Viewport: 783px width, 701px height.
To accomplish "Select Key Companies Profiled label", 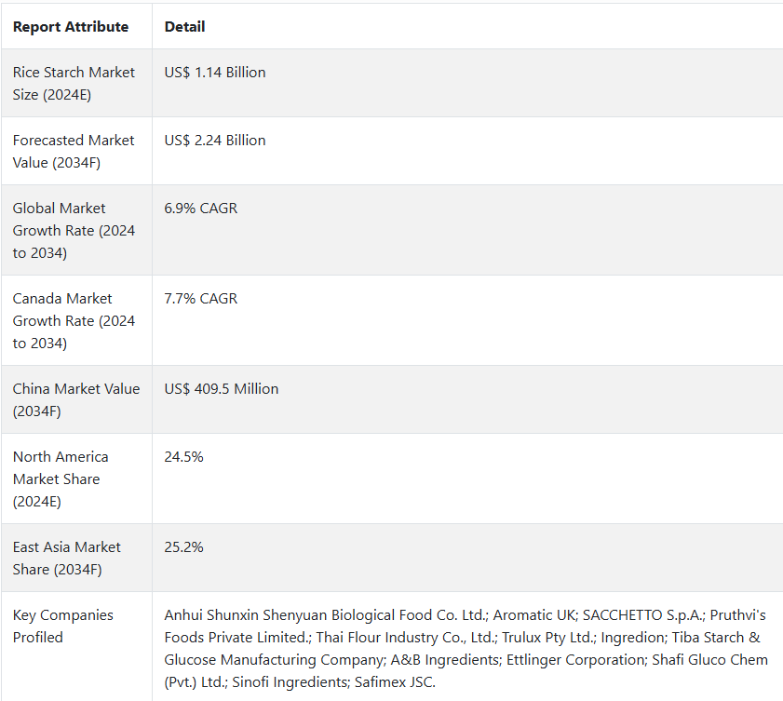I will [x=63, y=627].
